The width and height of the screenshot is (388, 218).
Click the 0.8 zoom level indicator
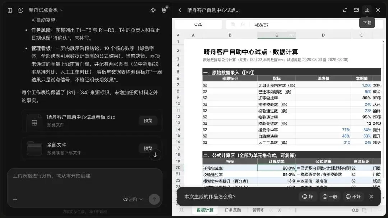[355, 210]
